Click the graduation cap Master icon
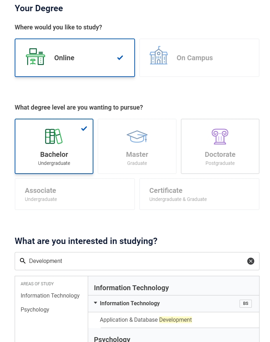 [137, 136]
